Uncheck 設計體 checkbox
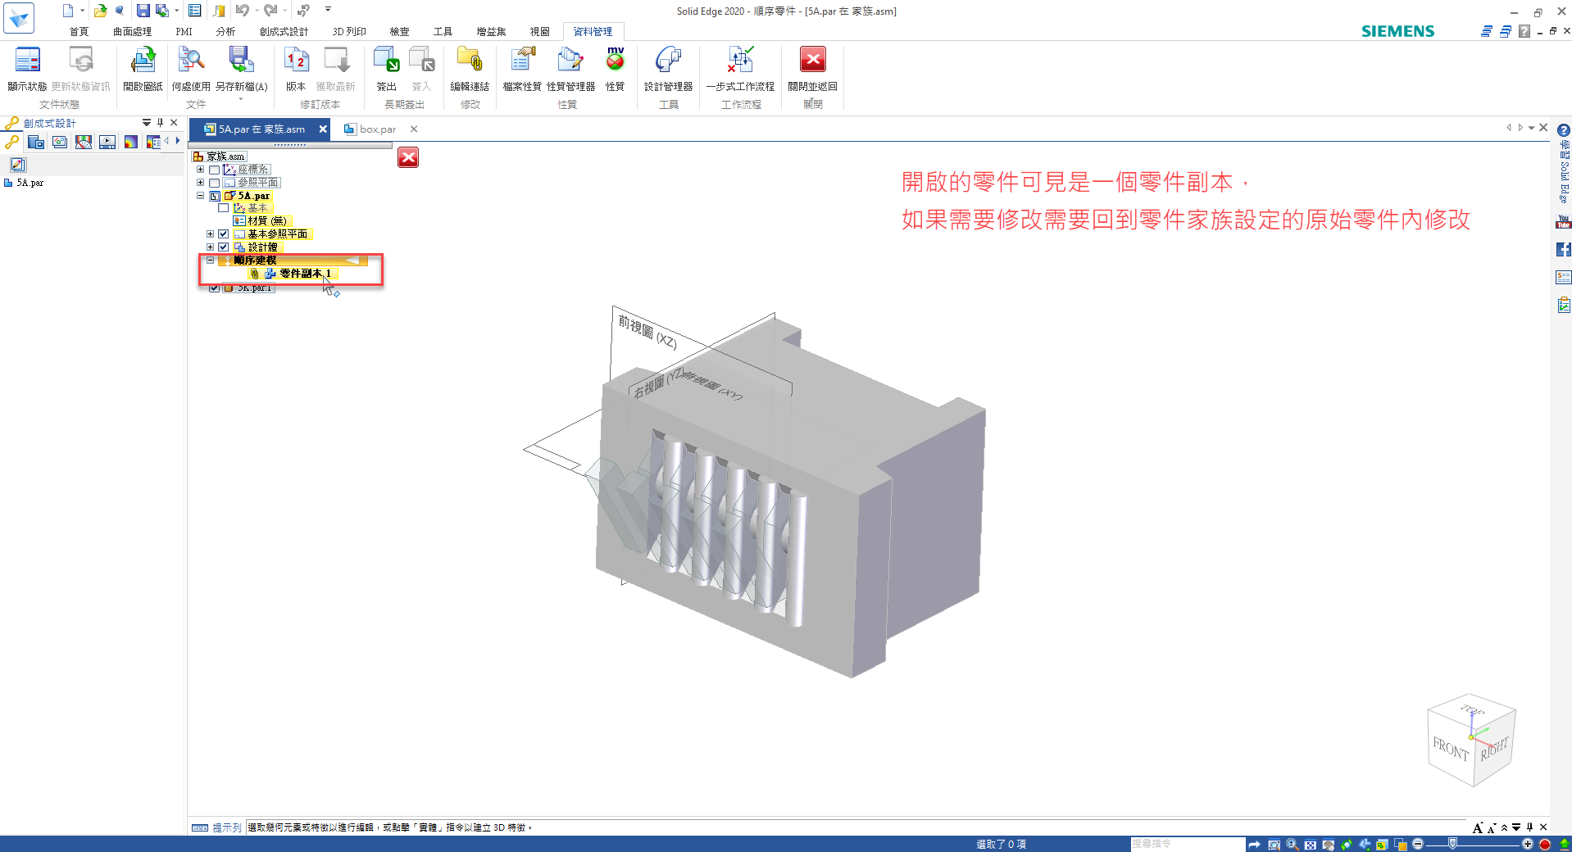This screenshot has width=1572, height=852. (x=223, y=247)
